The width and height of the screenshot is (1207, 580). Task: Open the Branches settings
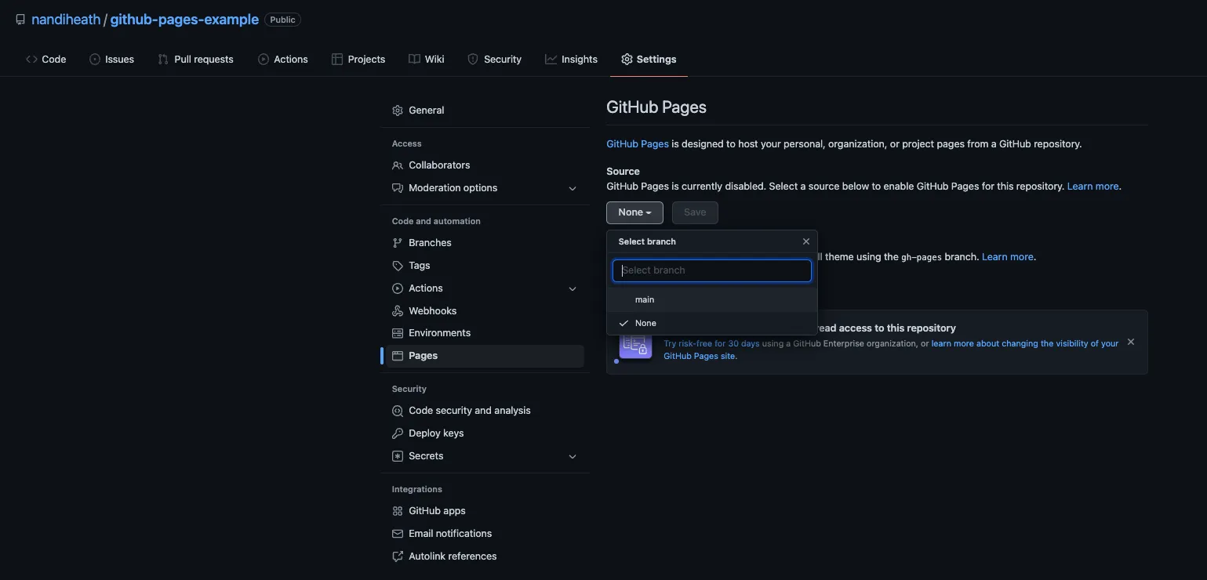click(x=430, y=241)
